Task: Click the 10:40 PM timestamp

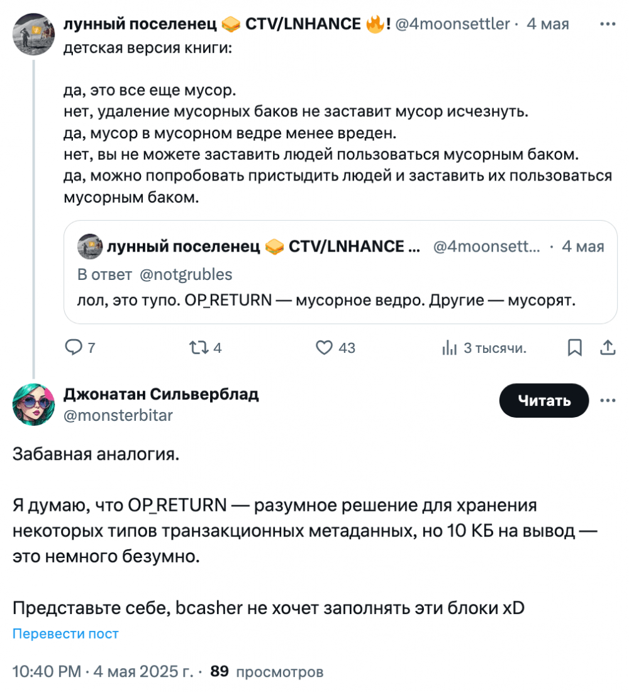Action: [x=47, y=671]
